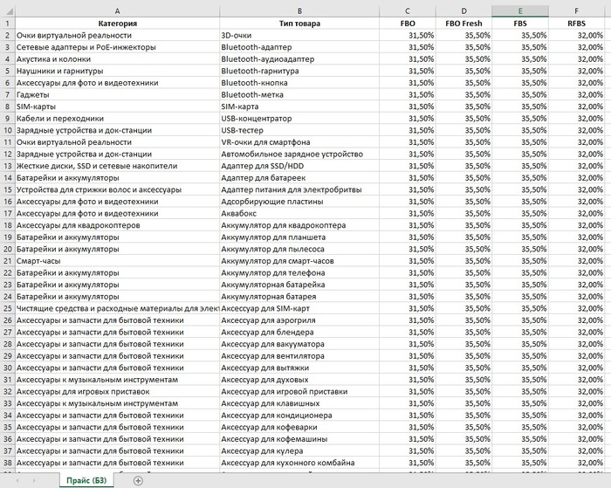Select cell Акустика и колонки
Viewport: 611px width, 488px height.
click(x=117, y=59)
